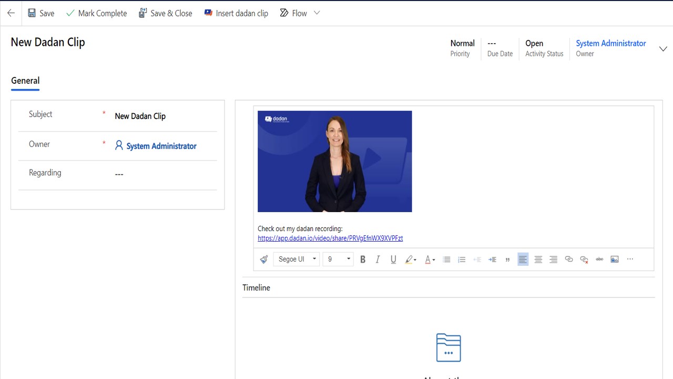Screen dimensions: 673x379
Task: Open System Administrator owner link in header
Action: 611,43
